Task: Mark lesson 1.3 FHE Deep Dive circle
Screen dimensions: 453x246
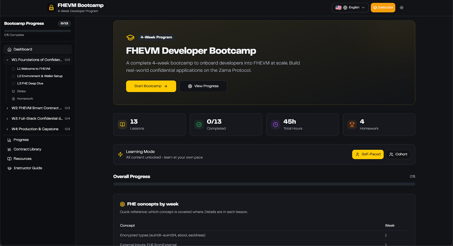Action: tap(13, 84)
